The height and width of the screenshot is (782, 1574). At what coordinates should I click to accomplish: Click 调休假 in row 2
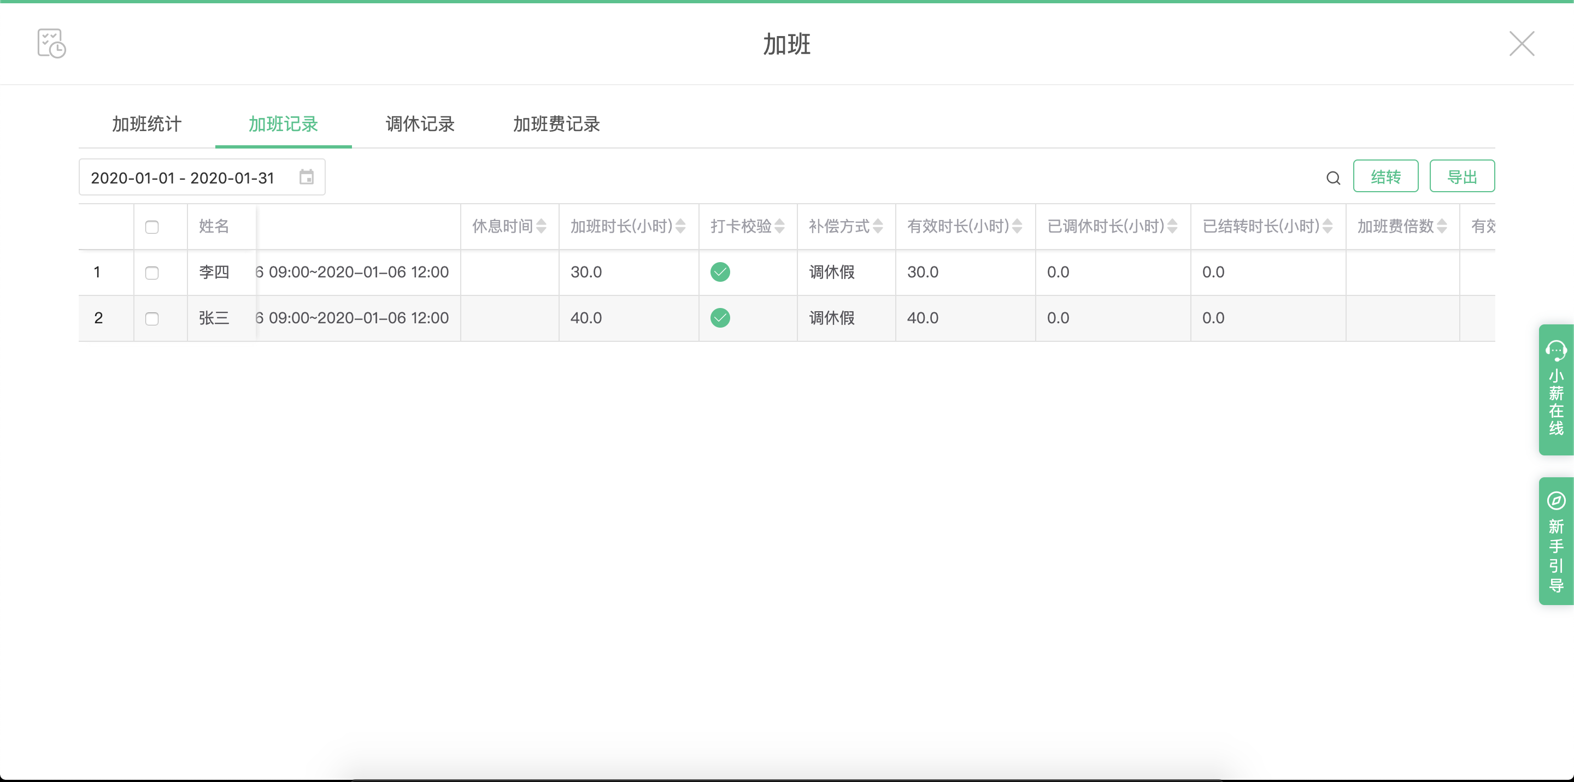point(832,317)
